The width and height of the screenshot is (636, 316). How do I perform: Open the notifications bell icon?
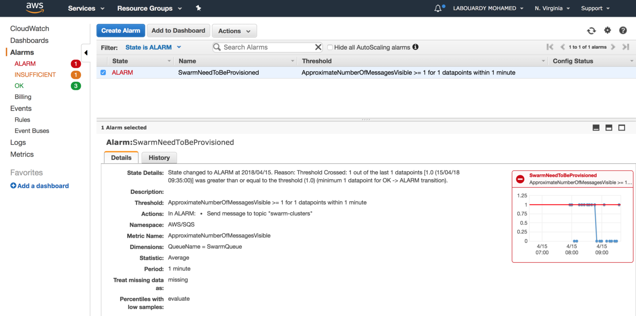click(438, 8)
